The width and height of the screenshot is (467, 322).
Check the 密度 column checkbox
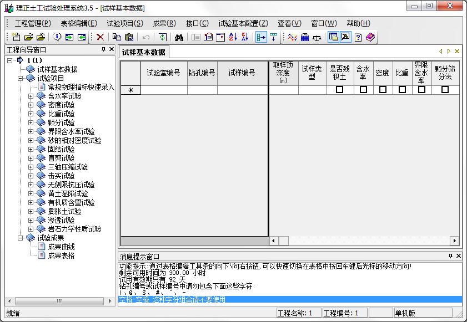coord(383,89)
